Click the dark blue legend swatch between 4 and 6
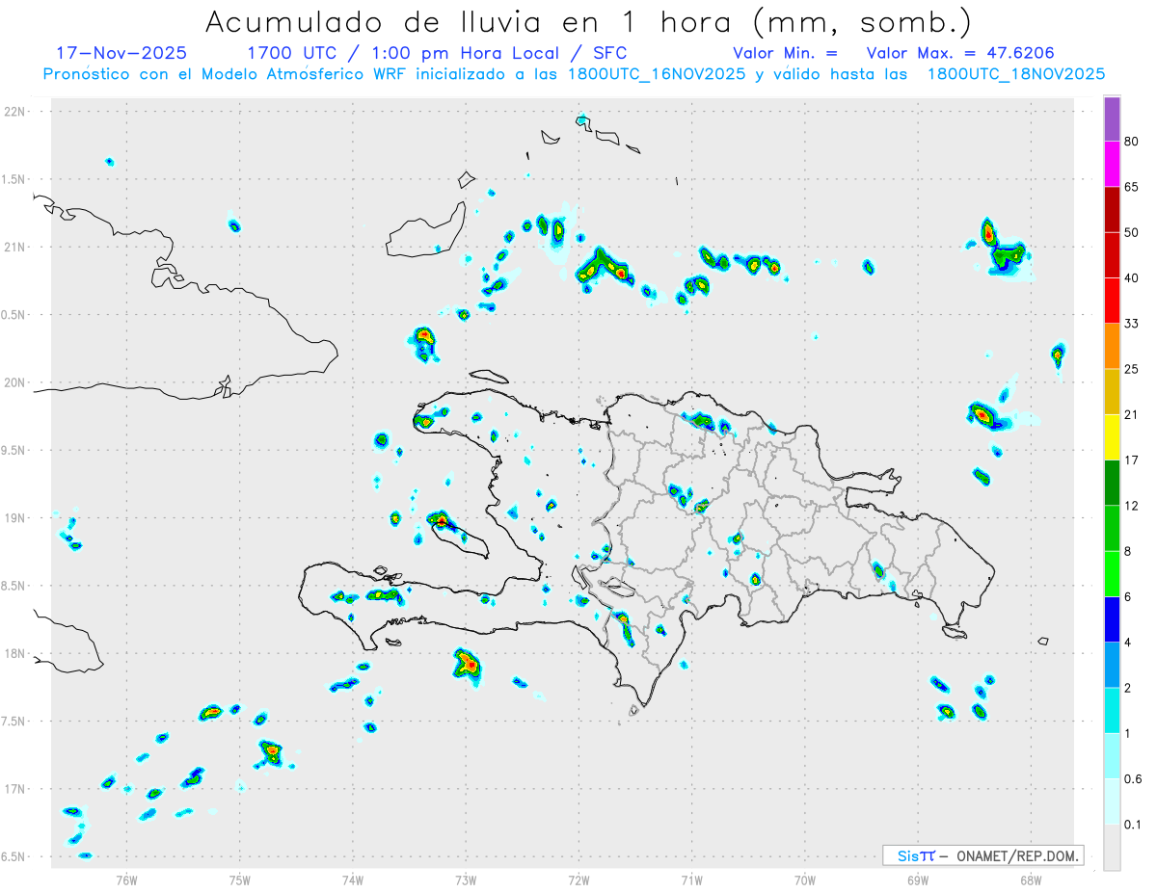Screen dimensions: 1157x893 pyautogui.click(x=1112, y=619)
